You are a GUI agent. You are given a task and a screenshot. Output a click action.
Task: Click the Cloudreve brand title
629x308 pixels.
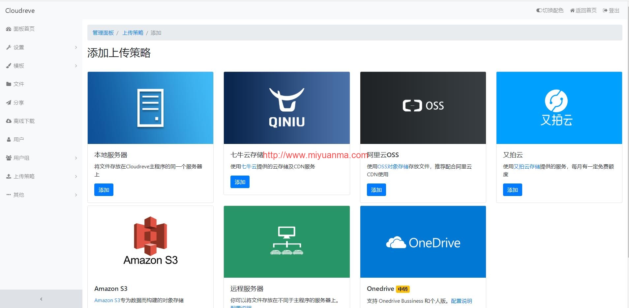pyautogui.click(x=20, y=11)
